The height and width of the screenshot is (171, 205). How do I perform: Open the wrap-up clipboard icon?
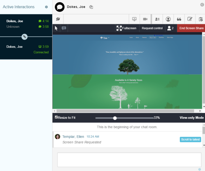(201, 19)
